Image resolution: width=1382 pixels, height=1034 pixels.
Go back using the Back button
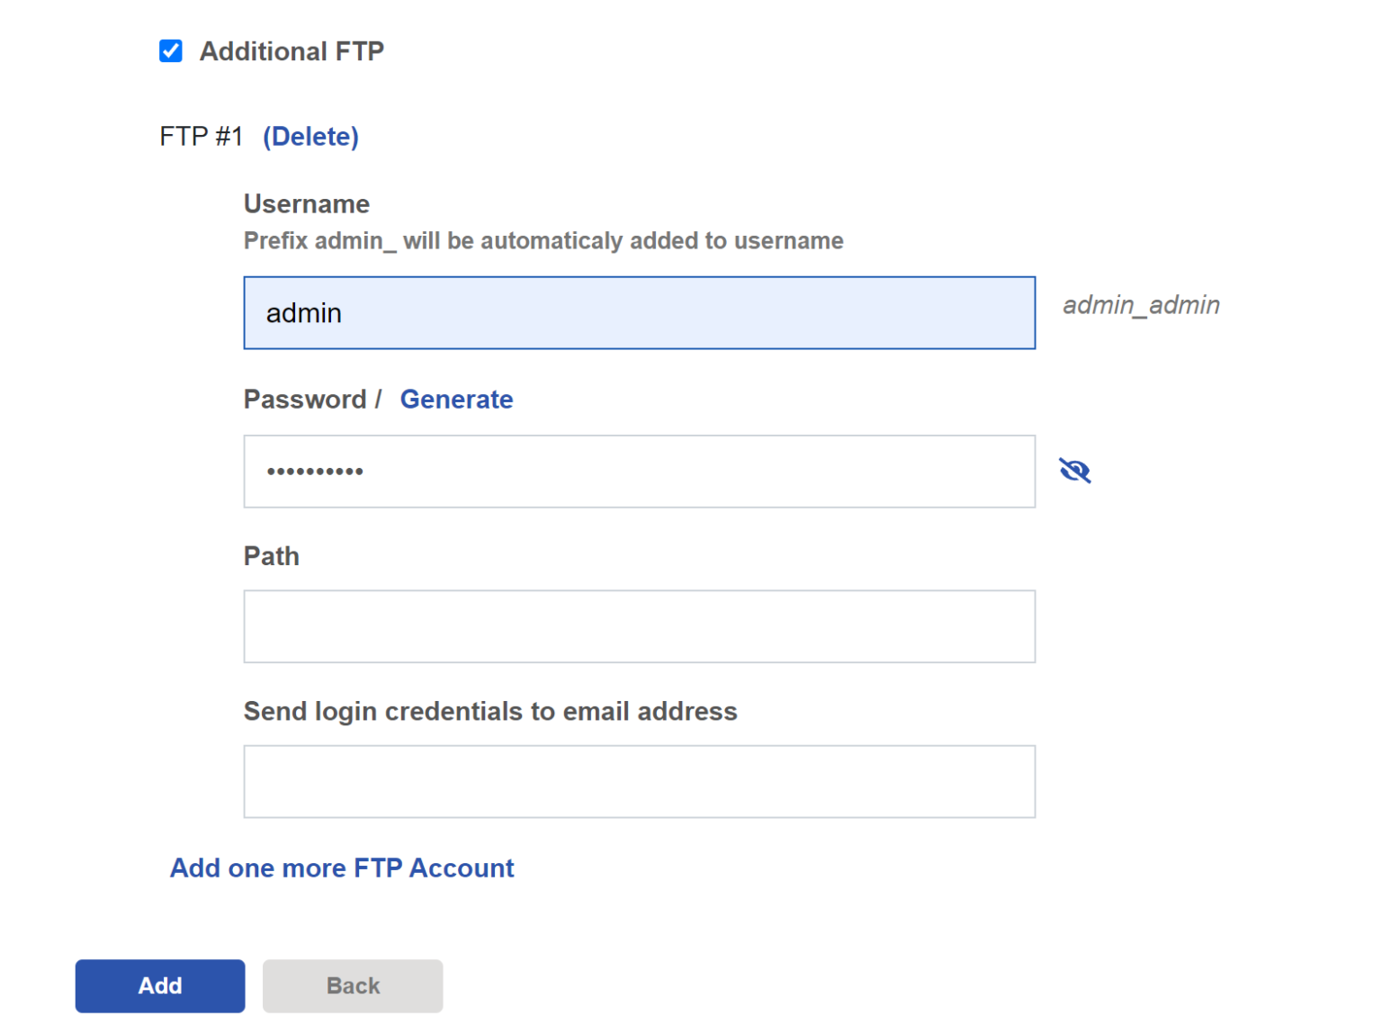coord(353,985)
